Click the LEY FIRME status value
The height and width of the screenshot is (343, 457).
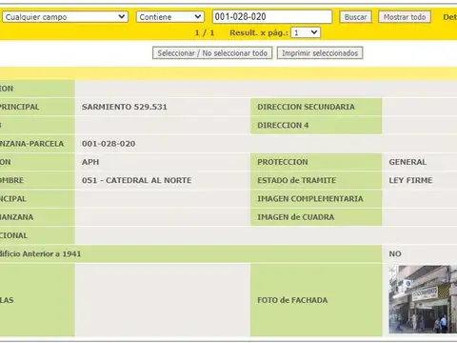tap(410, 180)
